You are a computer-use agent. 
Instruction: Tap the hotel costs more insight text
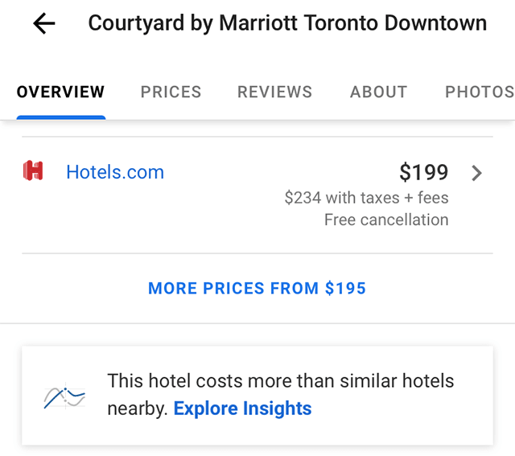point(281,381)
